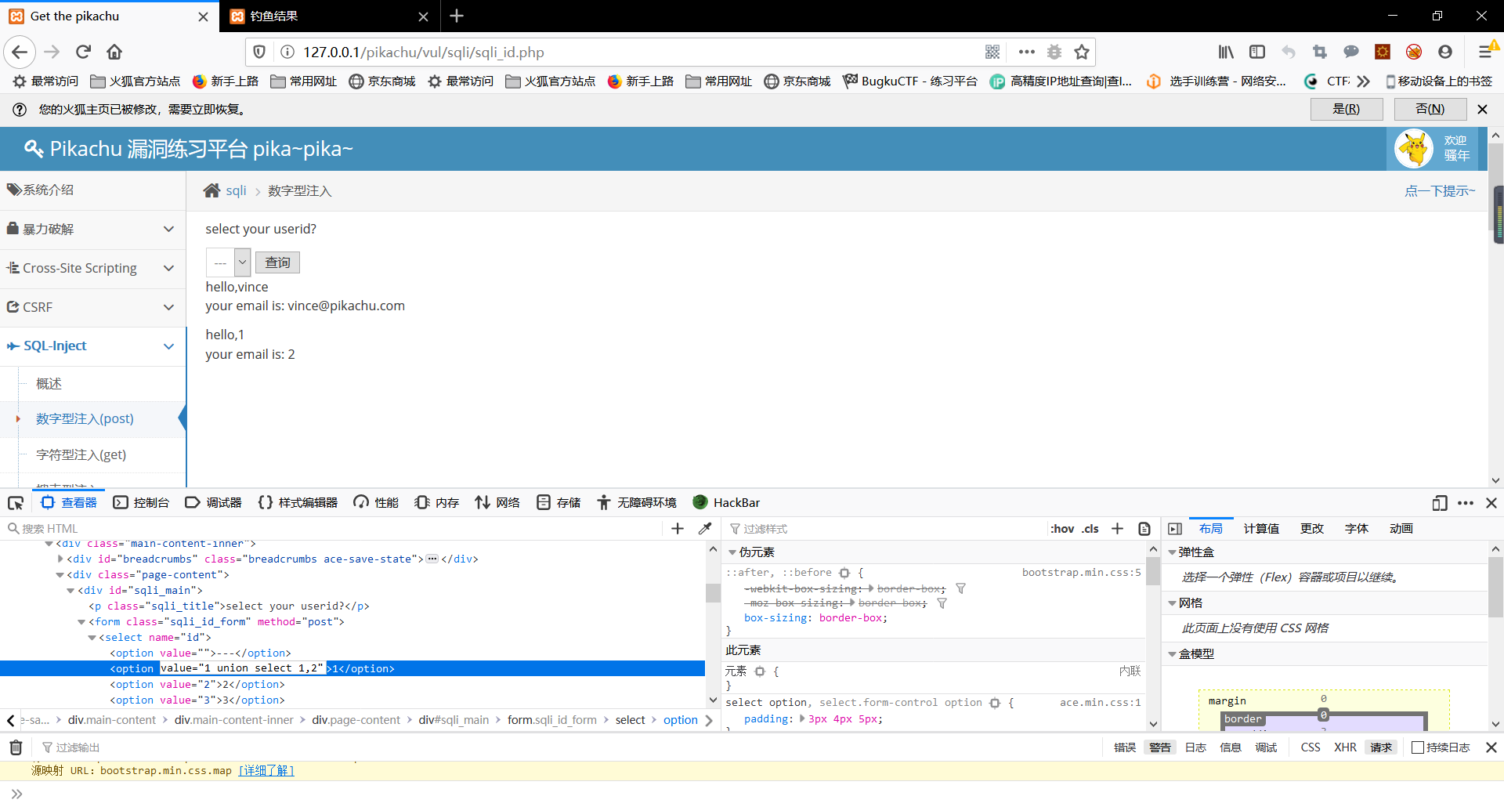This screenshot has height=807, width=1504.
Task: Click 是(R) to restore homepage
Action: 1347,109
